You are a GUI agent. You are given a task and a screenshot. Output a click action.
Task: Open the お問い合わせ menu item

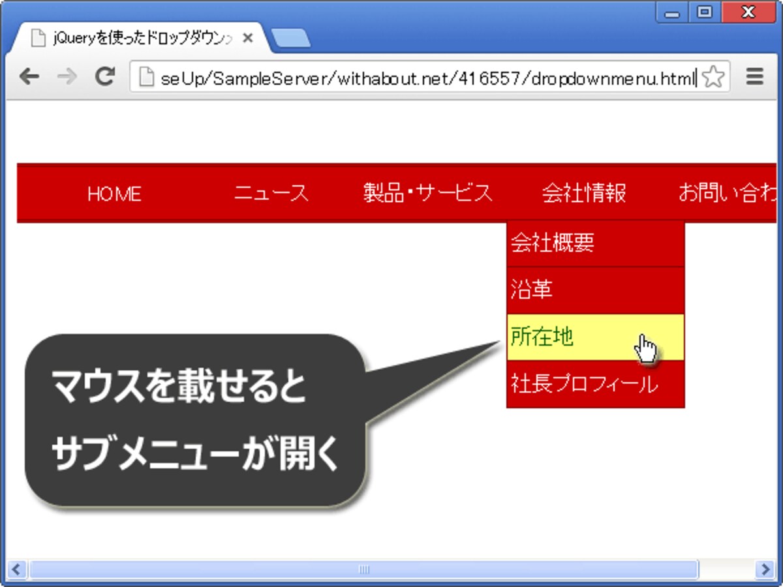[x=727, y=194]
